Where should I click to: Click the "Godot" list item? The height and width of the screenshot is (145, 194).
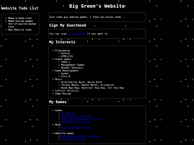65,73
